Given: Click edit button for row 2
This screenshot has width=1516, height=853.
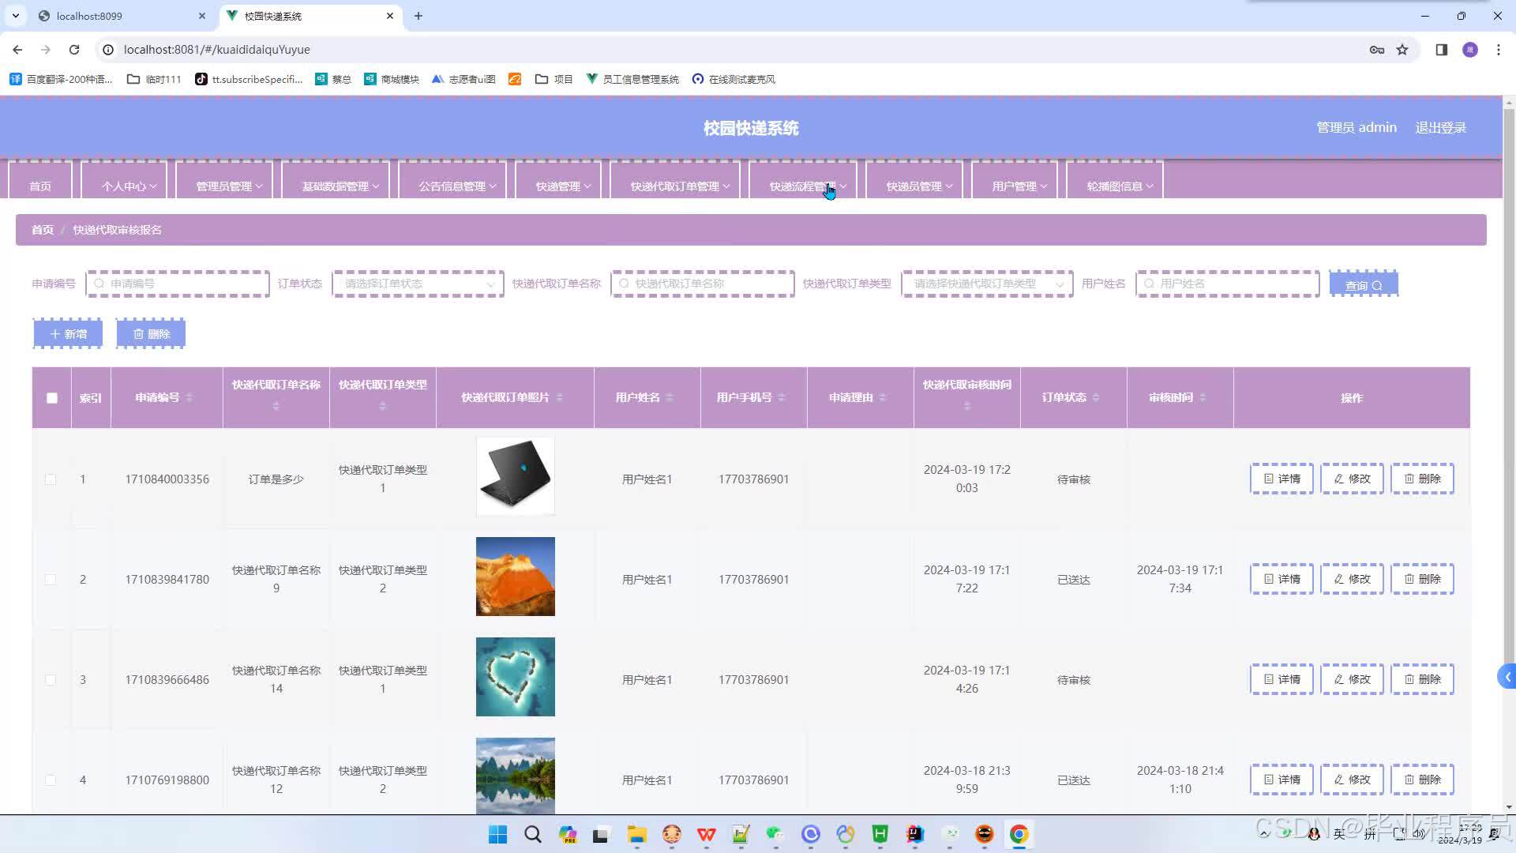Looking at the screenshot, I should [x=1351, y=579].
